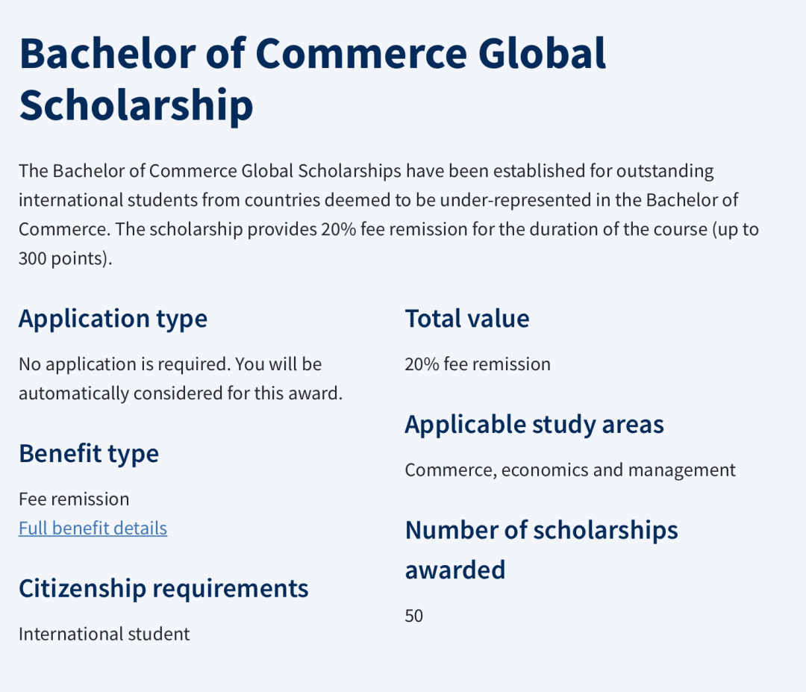Viewport: 806px width, 692px height.
Task: Click the Total value heading
Action: 467,319
